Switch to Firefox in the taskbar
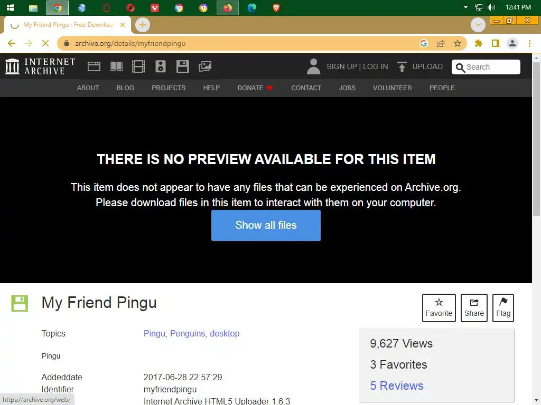 [227, 7]
